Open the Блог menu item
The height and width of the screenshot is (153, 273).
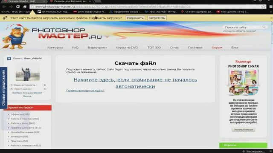(235, 47)
